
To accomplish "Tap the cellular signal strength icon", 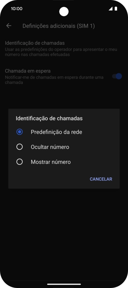I will tap(111, 9).
